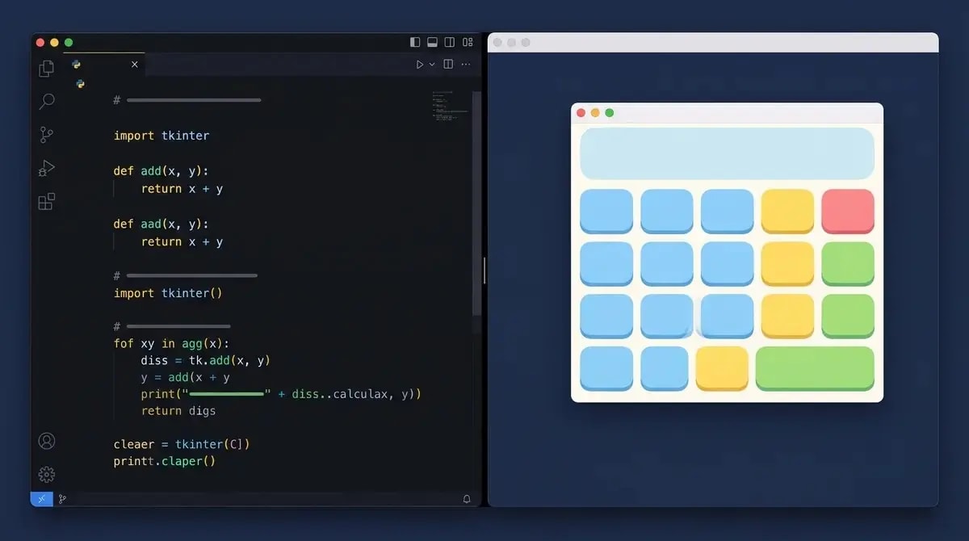Click the code line "import tkinter"
Screen dimensions: 969x541
pos(161,136)
